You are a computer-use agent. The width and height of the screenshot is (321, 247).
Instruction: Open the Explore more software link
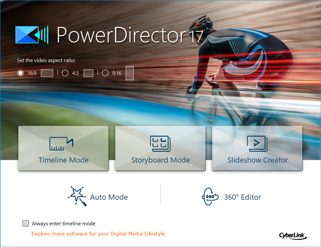point(98,234)
